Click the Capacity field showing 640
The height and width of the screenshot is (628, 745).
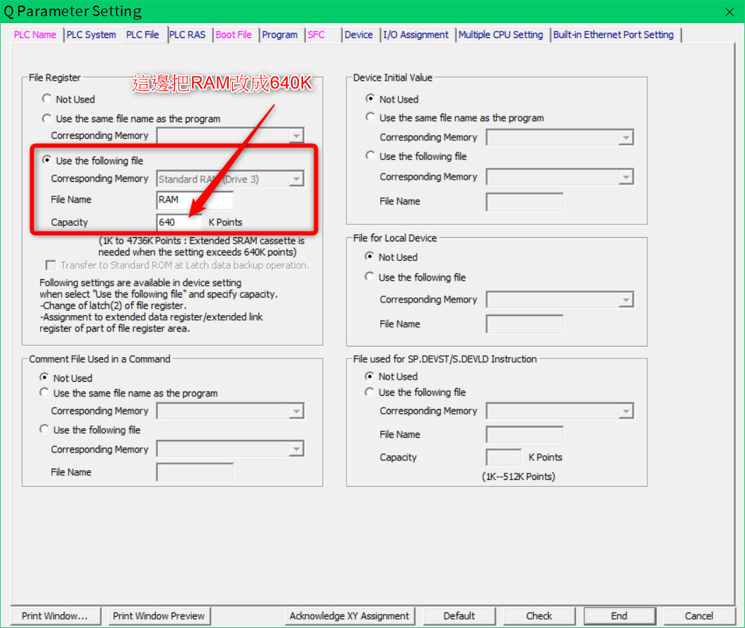[179, 222]
